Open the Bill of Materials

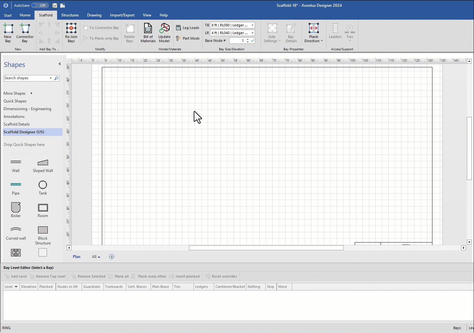point(148,32)
